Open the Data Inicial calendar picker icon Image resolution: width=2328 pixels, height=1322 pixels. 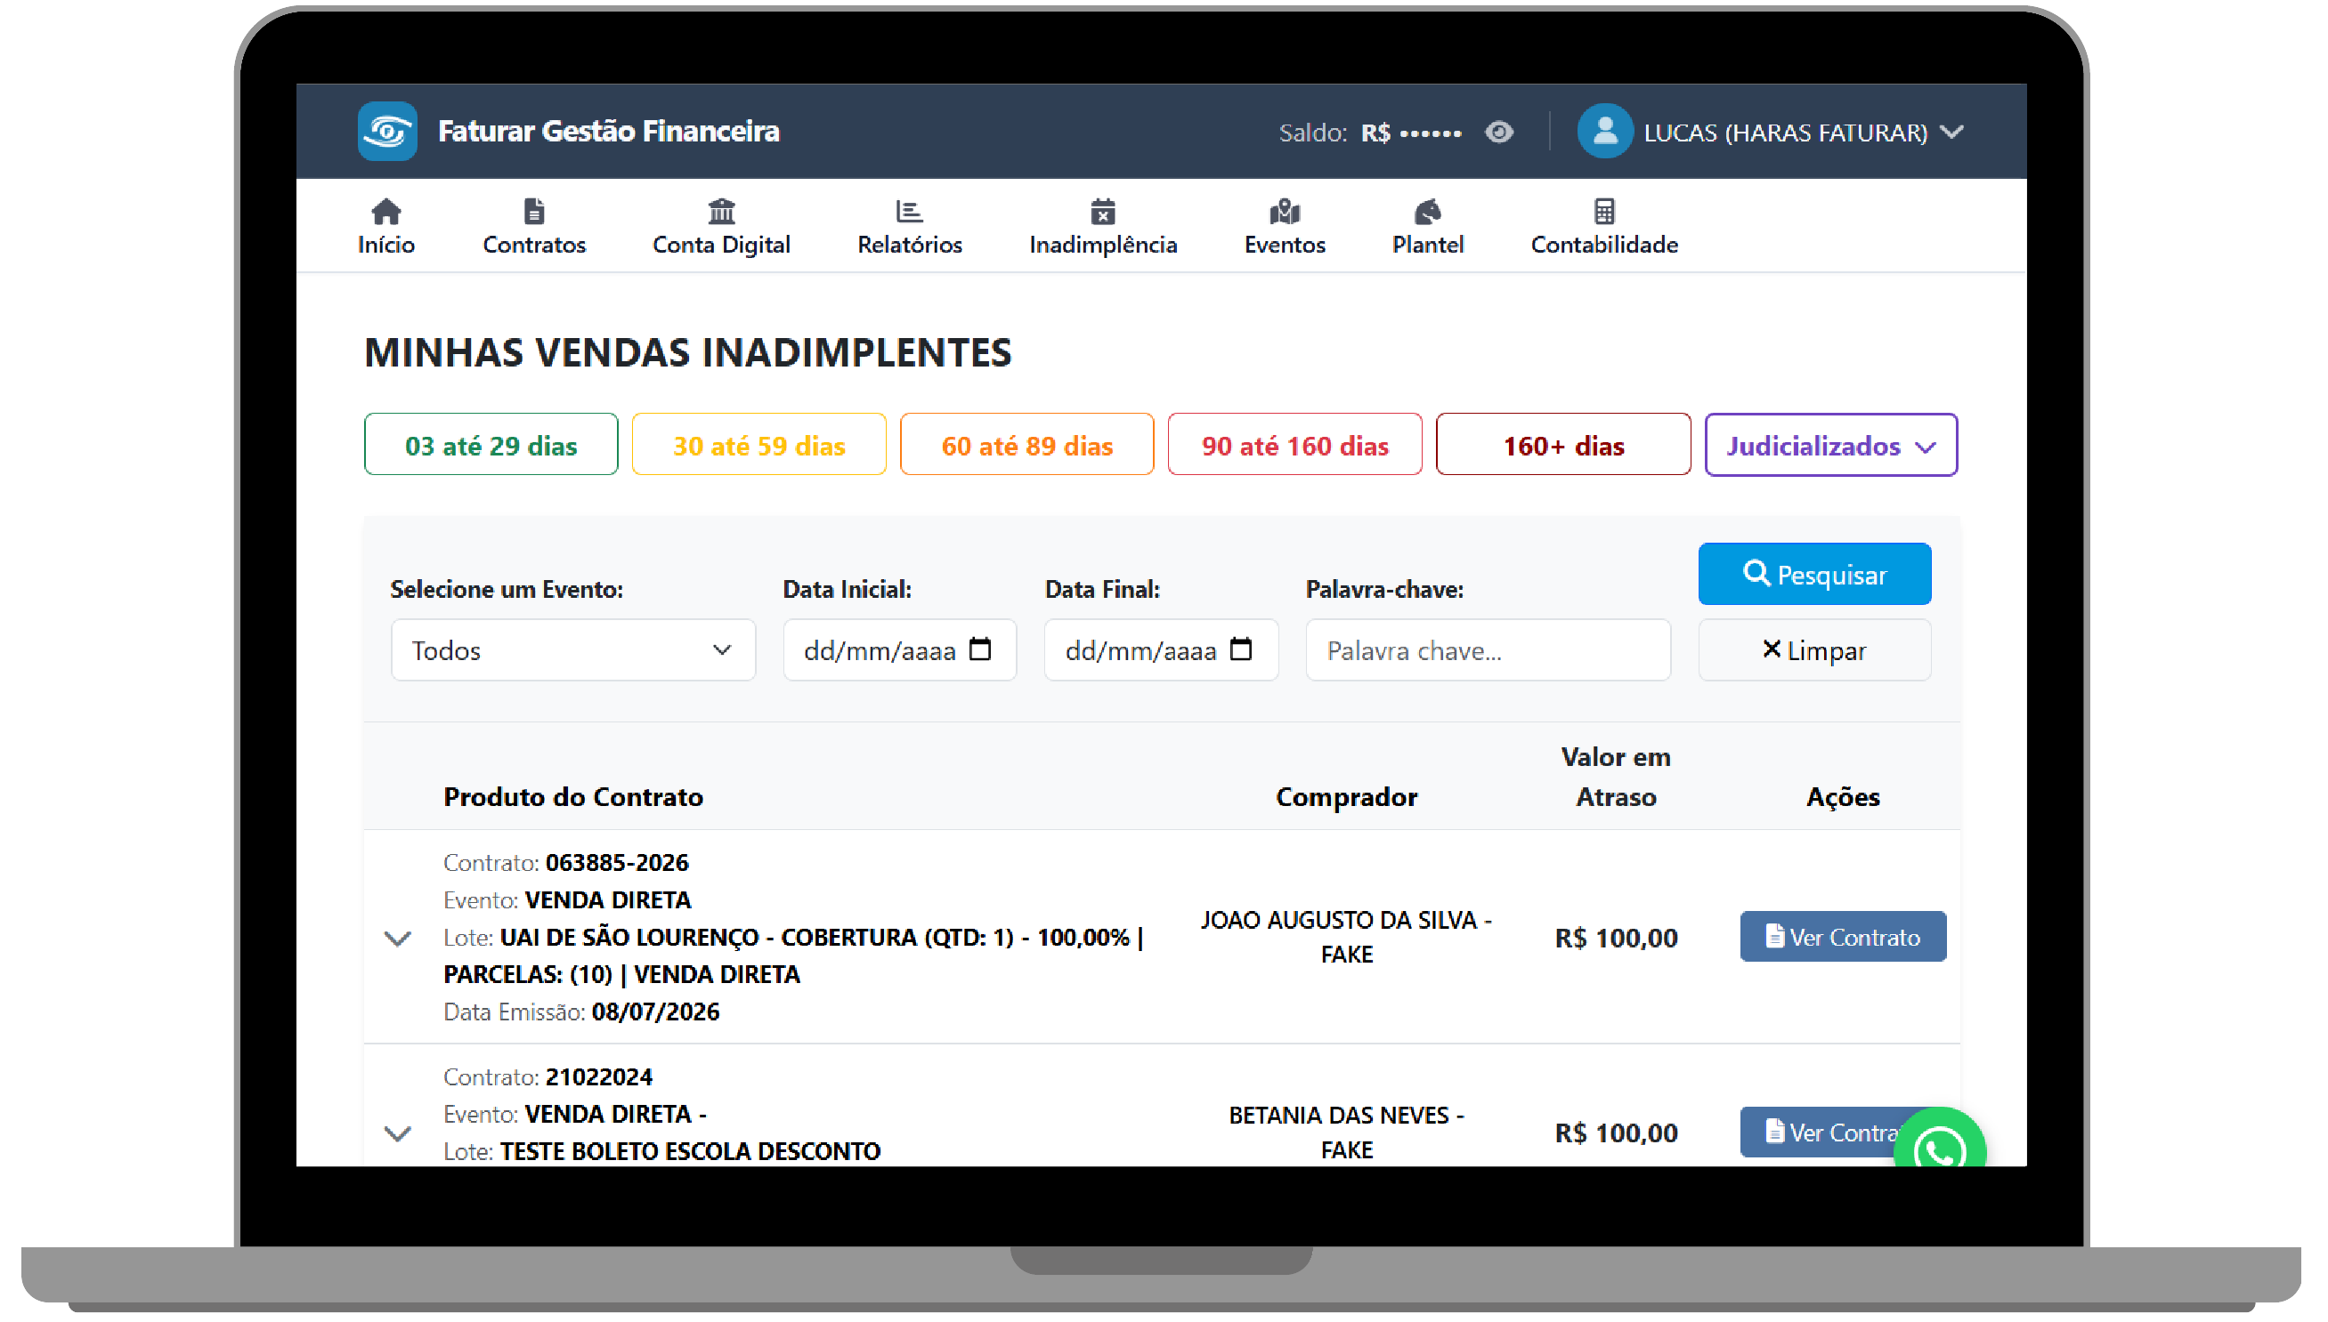click(982, 650)
